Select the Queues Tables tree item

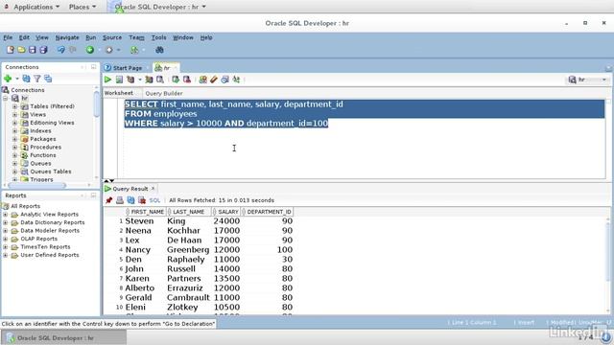51,172
